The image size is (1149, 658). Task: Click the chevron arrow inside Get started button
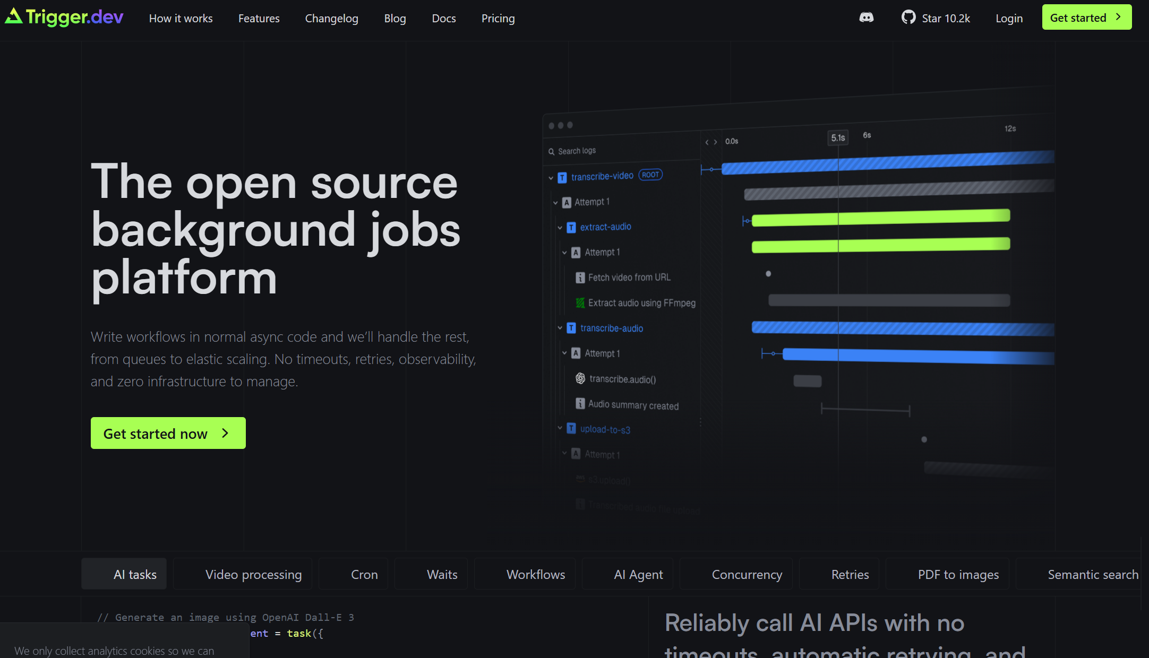point(1118,17)
